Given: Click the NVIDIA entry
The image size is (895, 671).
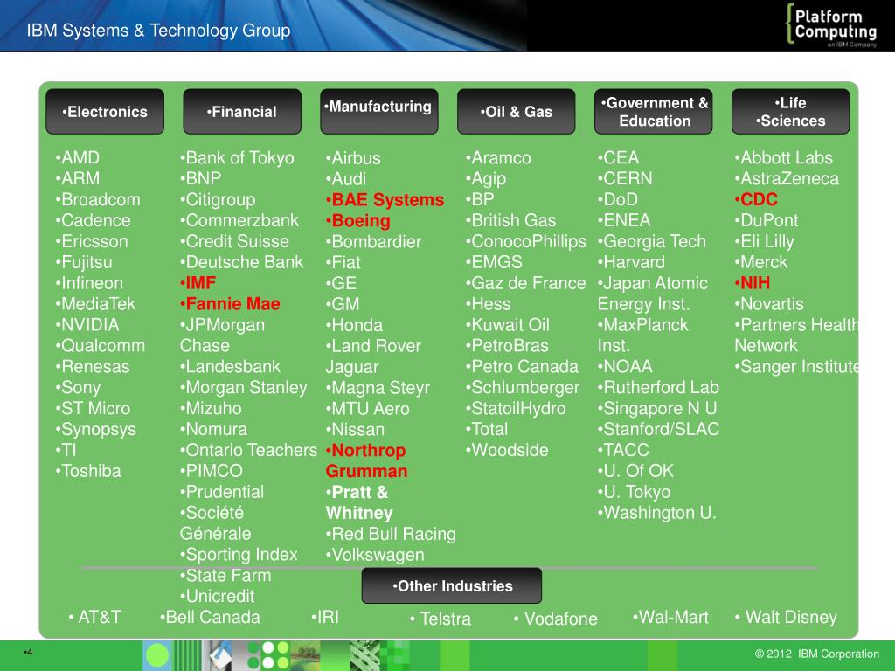Looking at the screenshot, I should (x=87, y=325).
